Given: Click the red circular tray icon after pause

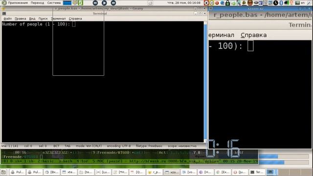Looking at the screenshot, I should click(217, 3).
